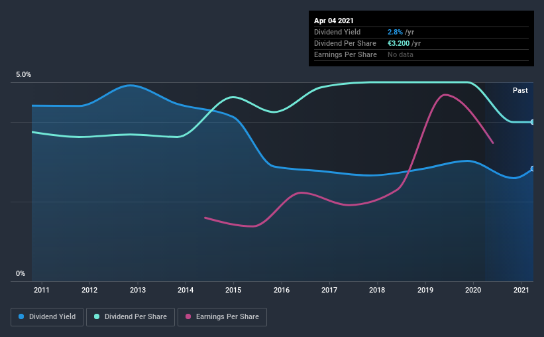Image resolution: width=544 pixels, height=337 pixels.
Task: Select the Dividend Per Share endpoint marker
Action: click(x=533, y=122)
